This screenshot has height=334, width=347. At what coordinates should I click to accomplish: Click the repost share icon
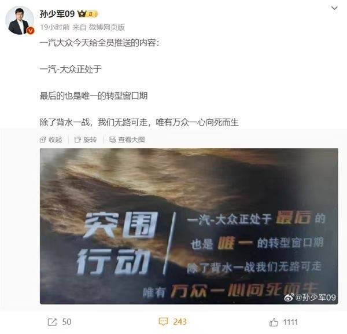[x=52, y=322]
